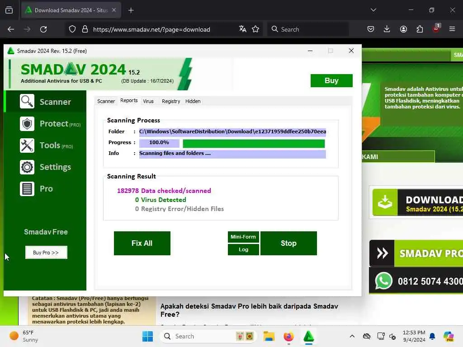The width and height of the screenshot is (463, 347).
Task: Open Firefox View icon left of tabs
Action: (9, 10)
